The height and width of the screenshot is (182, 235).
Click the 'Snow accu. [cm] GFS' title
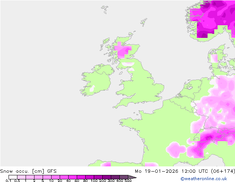[28, 171]
